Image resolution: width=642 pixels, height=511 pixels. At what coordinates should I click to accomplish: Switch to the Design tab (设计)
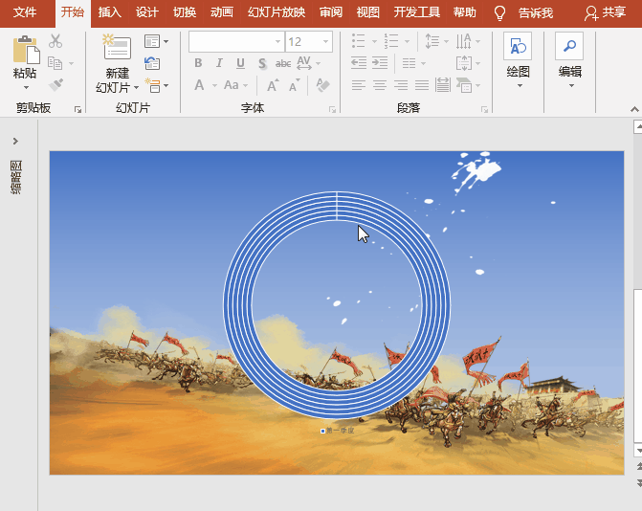coord(147,12)
